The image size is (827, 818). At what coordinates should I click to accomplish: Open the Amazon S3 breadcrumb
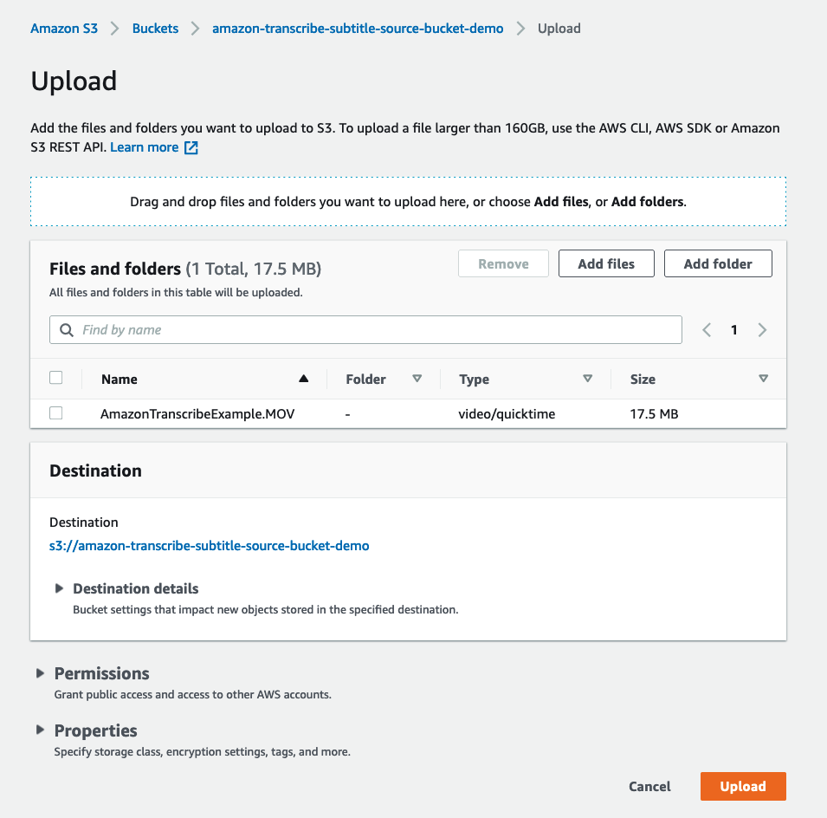(x=64, y=29)
